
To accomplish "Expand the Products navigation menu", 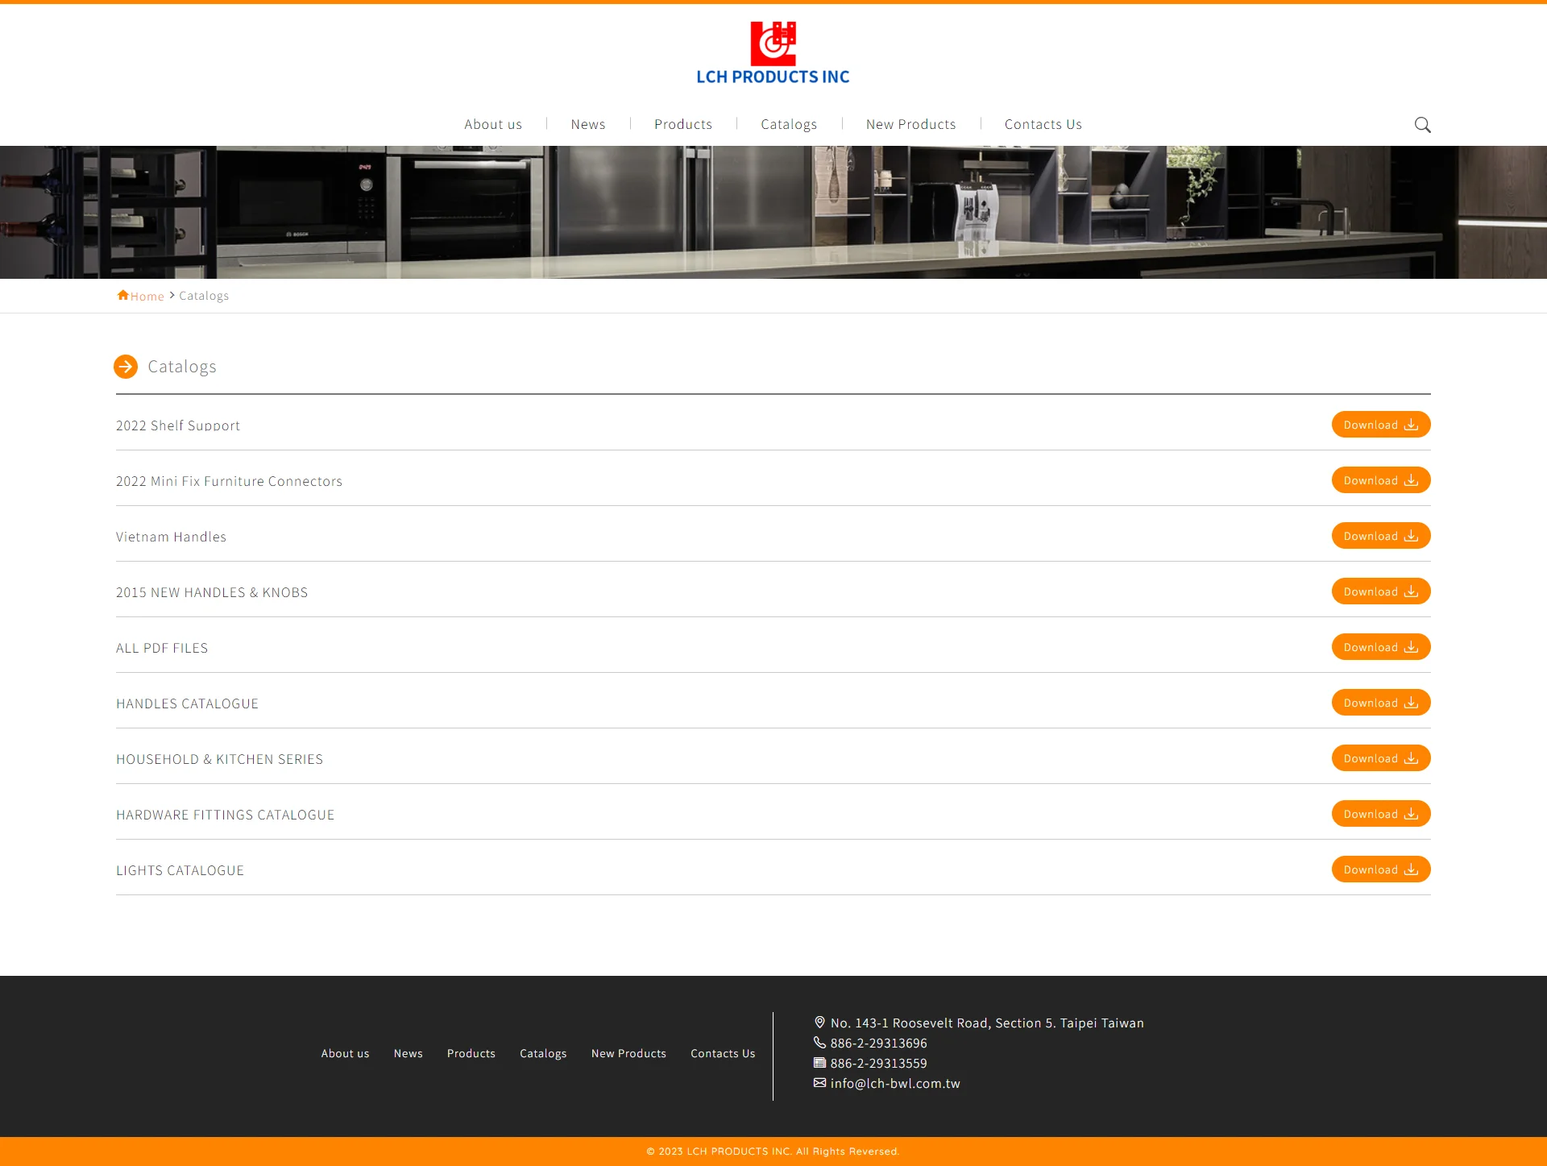I will (682, 124).
